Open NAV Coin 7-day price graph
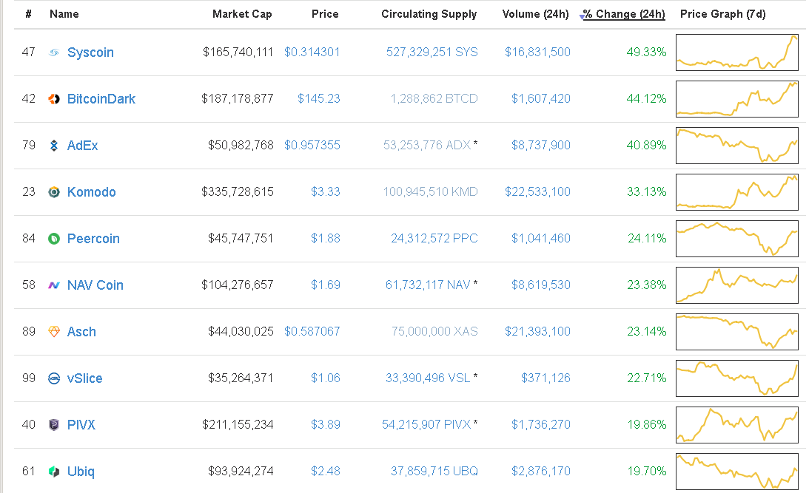The width and height of the screenshot is (809, 493). click(736, 285)
